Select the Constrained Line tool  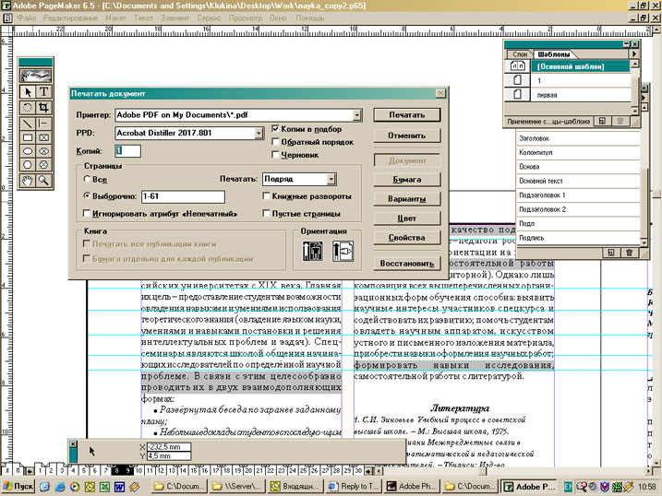pos(43,123)
